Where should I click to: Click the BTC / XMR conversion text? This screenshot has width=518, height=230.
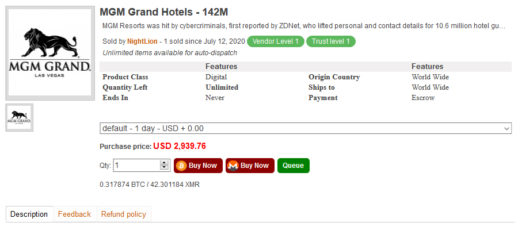pyautogui.click(x=150, y=185)
